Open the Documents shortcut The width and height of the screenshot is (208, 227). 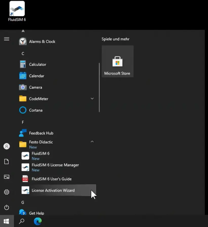[7, 161]
